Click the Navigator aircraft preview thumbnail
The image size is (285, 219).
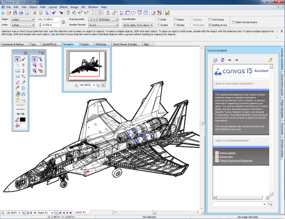(87, 65)
